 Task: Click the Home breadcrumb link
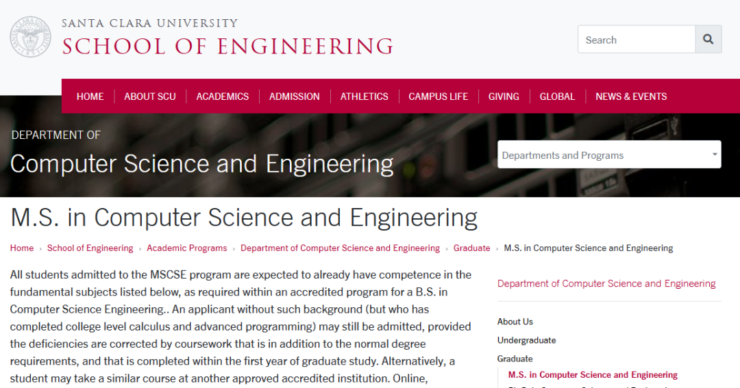(22, 248)
